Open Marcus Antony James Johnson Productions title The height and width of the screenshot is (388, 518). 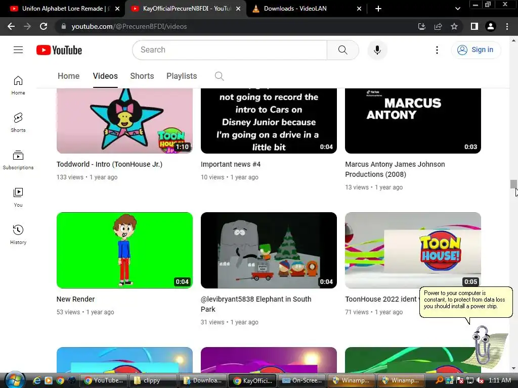coord(395,169)
